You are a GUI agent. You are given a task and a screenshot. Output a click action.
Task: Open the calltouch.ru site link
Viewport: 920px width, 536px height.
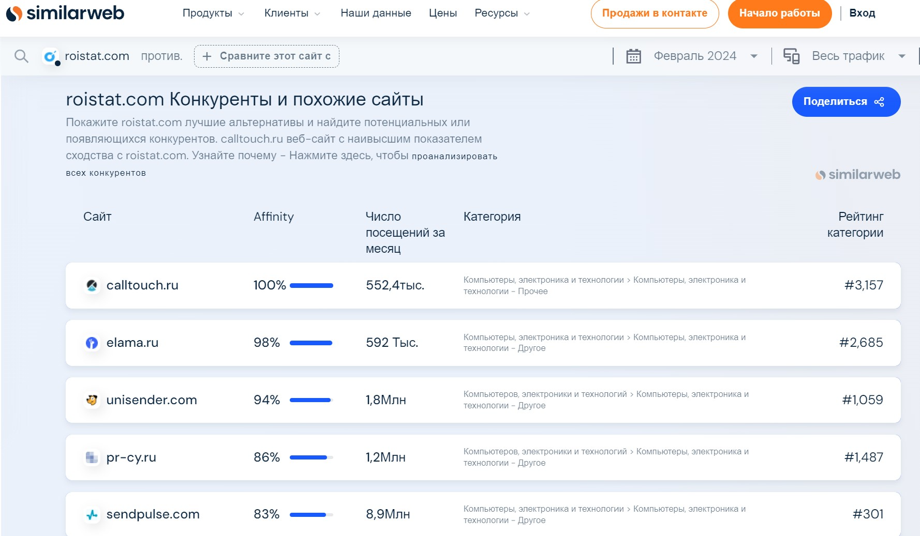pos(142,285)
